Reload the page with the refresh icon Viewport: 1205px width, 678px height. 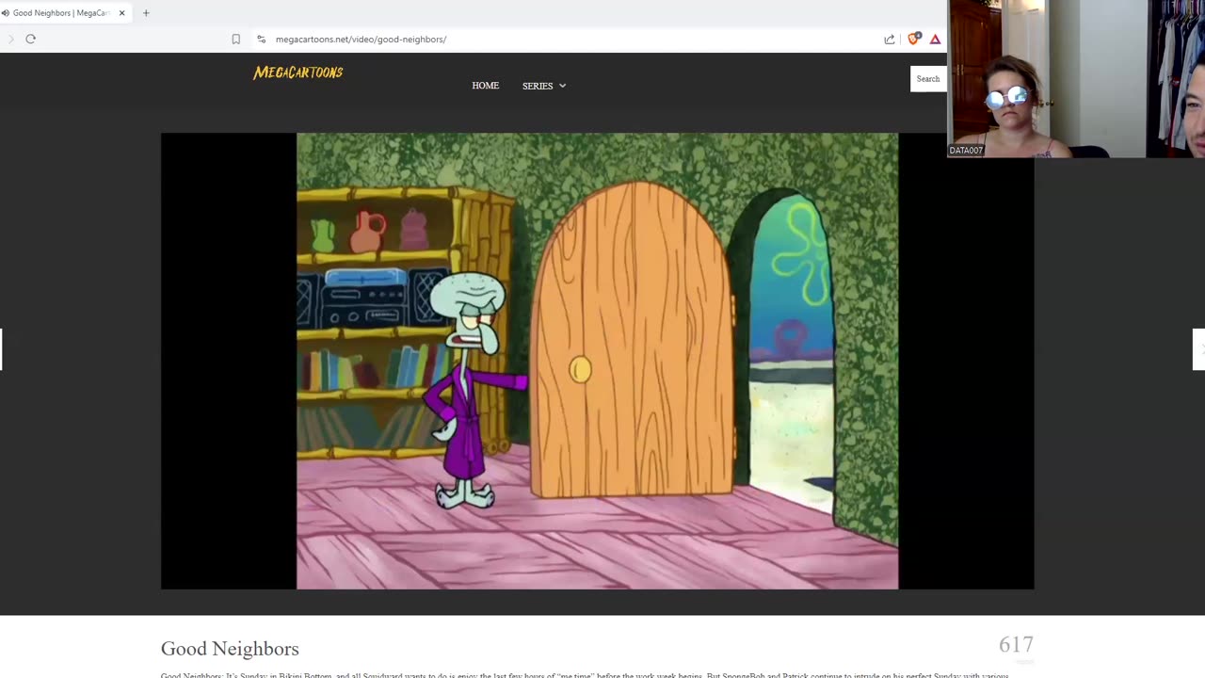coord(30,39)
